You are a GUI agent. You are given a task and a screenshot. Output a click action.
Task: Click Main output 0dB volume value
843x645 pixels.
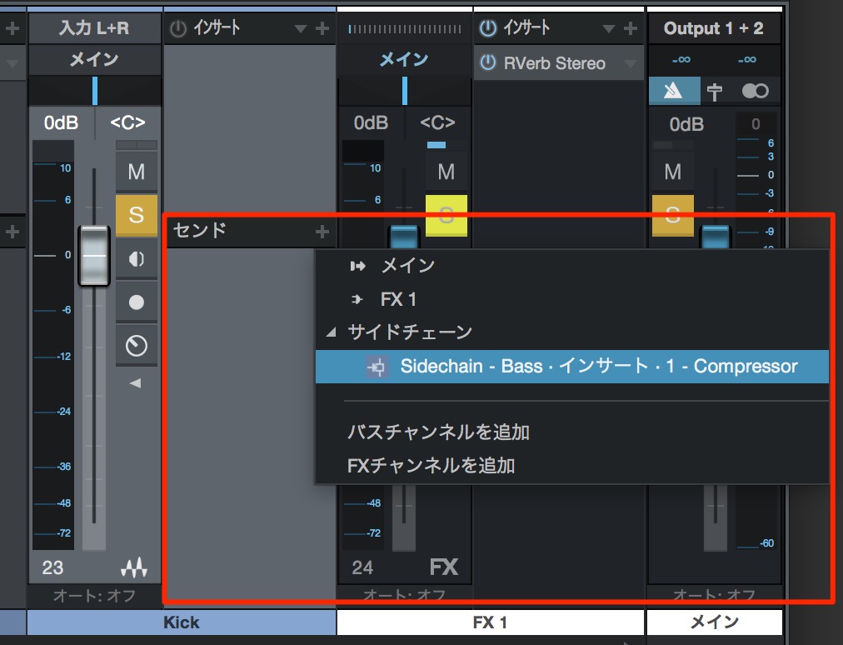pyautogui.click(x=686, y=124)
